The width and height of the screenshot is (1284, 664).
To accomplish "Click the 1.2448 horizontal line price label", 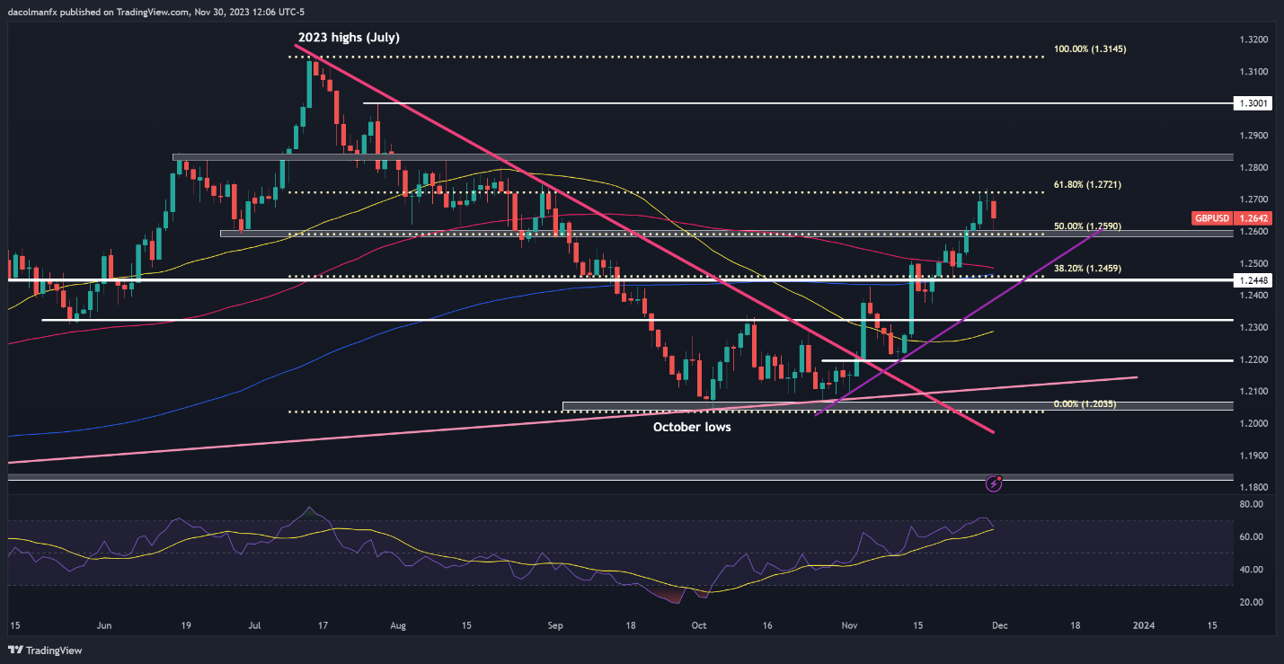I will click(1253, 280).
